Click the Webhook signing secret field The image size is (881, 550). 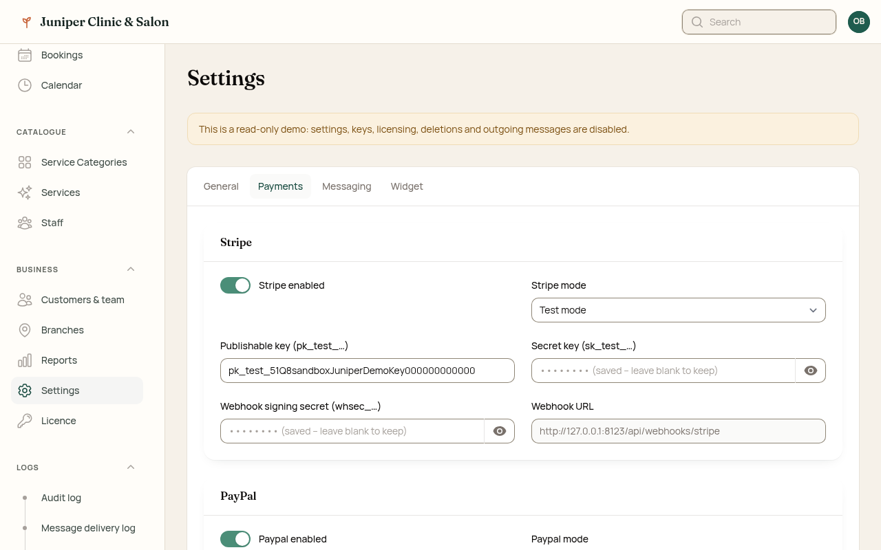352,431
